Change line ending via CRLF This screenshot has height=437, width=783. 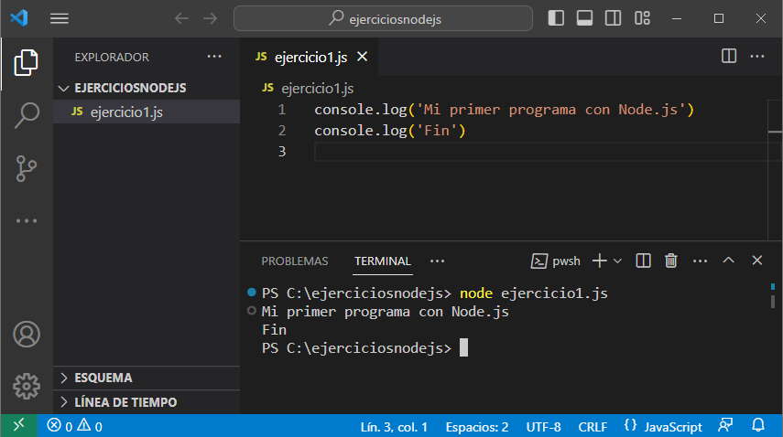point(593,427)
